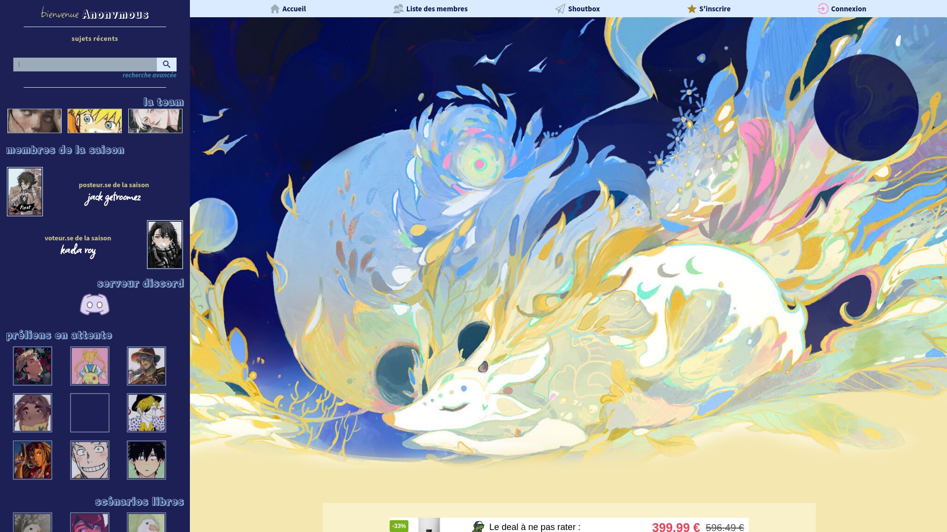
Task: Open prélien thumbnail with black hat blonde
Action: click(146, 413)
